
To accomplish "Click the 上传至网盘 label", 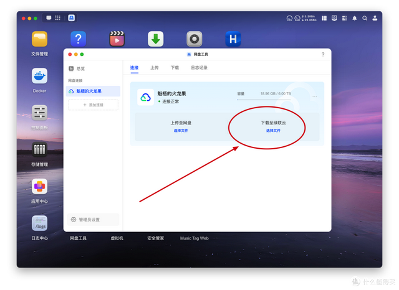I will click(x=181, y=123).
